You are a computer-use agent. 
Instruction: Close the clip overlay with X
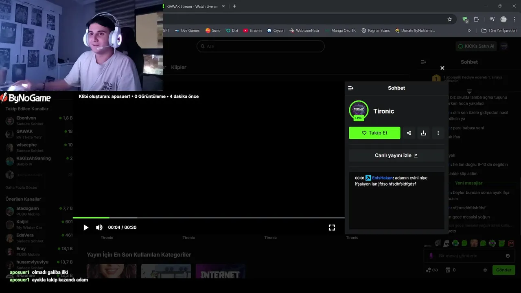(x=442, y=68)
